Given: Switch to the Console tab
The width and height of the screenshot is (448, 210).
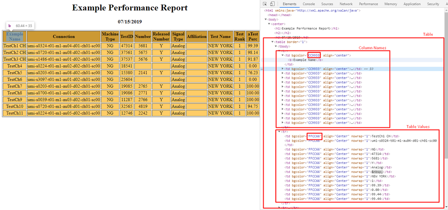Looking at the screenshot, I should (309, 4).
